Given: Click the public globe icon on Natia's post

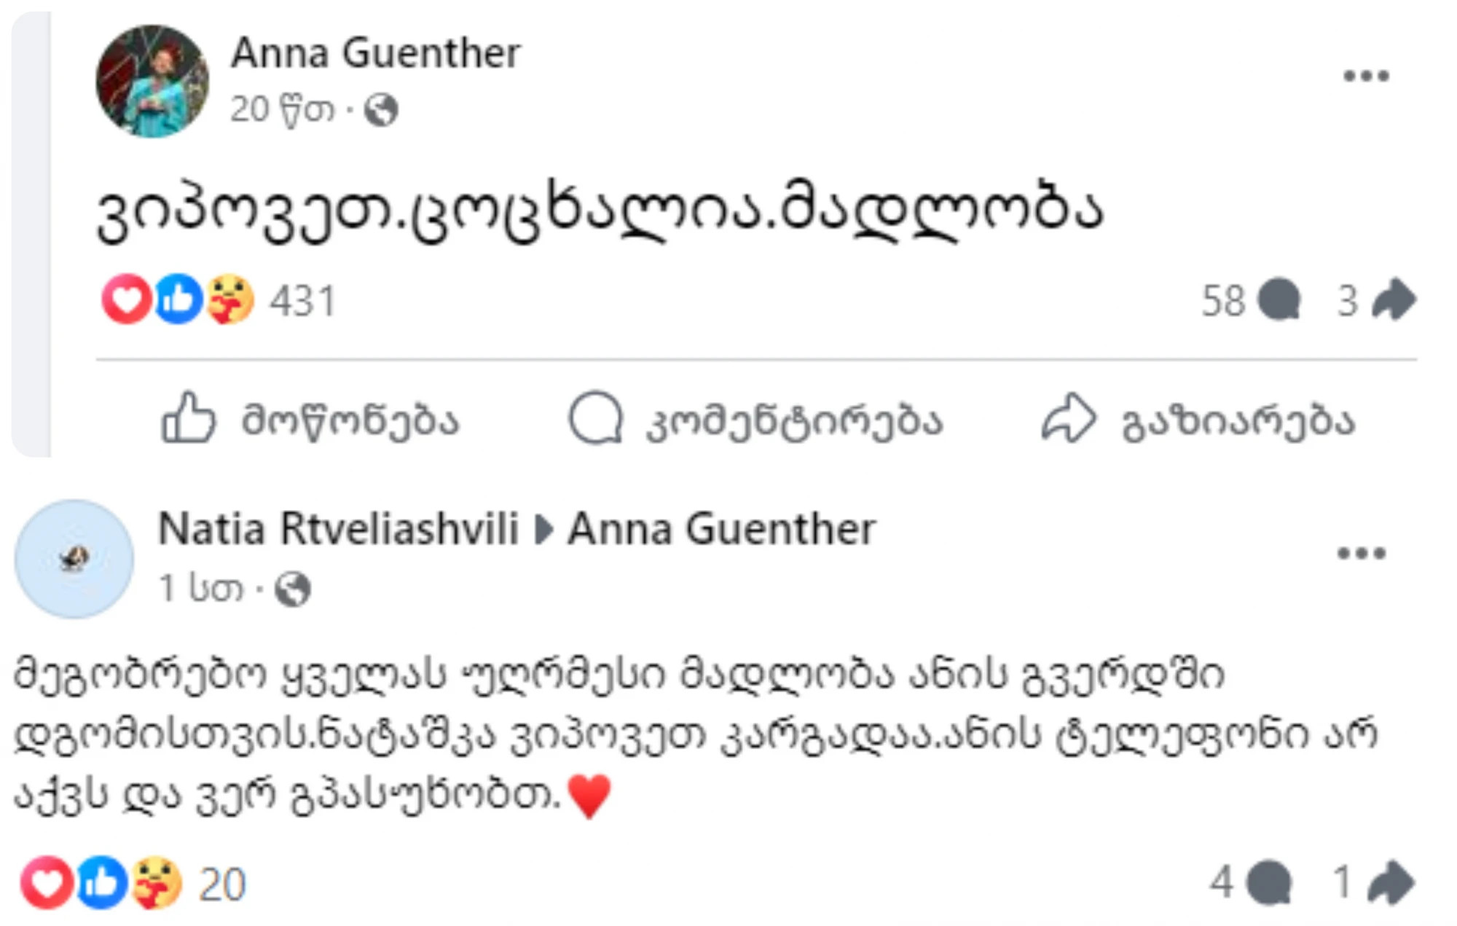Looking at the screenshot, I should coord(293,589).
